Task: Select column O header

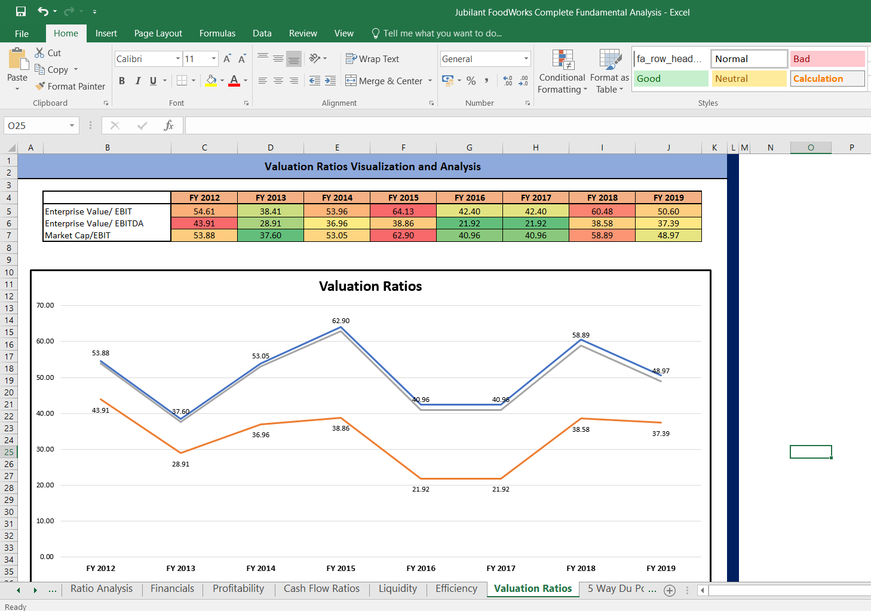Action: click(811, 148)
